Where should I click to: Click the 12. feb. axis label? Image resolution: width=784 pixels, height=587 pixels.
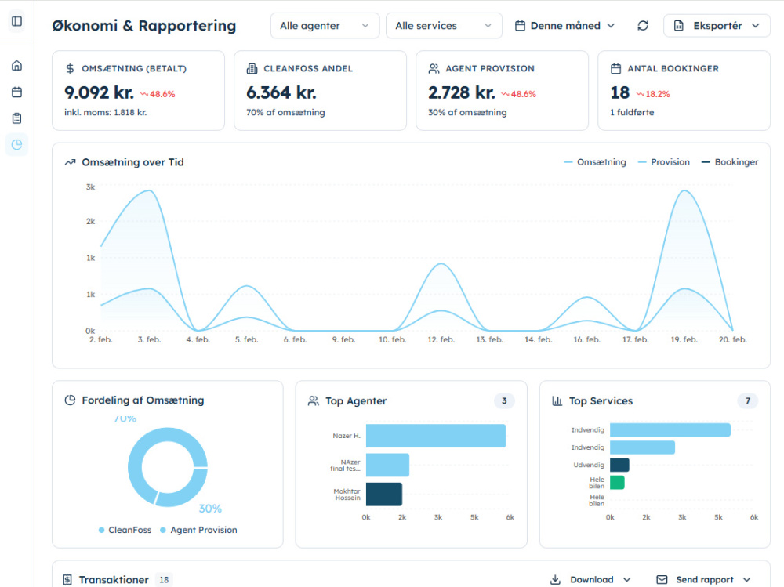pos(441,339)
